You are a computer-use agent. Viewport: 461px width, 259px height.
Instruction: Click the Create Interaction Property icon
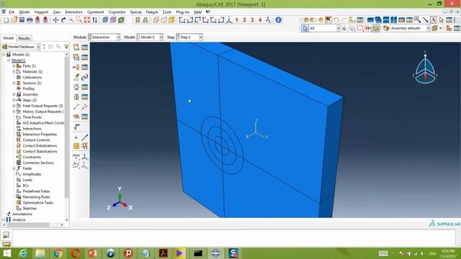(x=76, y=58)
